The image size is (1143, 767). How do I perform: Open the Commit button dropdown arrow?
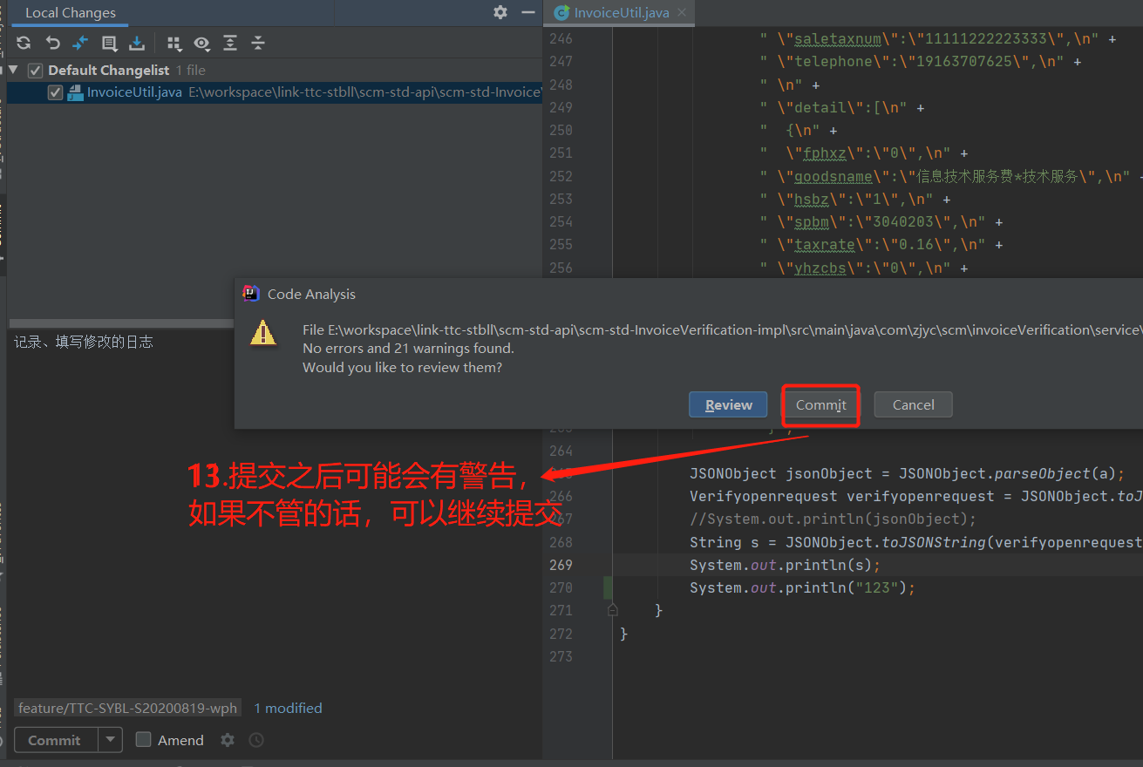[x=110, y=740]
